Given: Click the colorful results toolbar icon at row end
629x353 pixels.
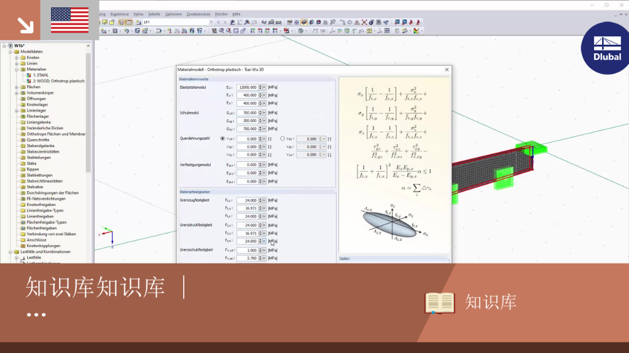Looking at the screenshot, I should click(416, 31).
